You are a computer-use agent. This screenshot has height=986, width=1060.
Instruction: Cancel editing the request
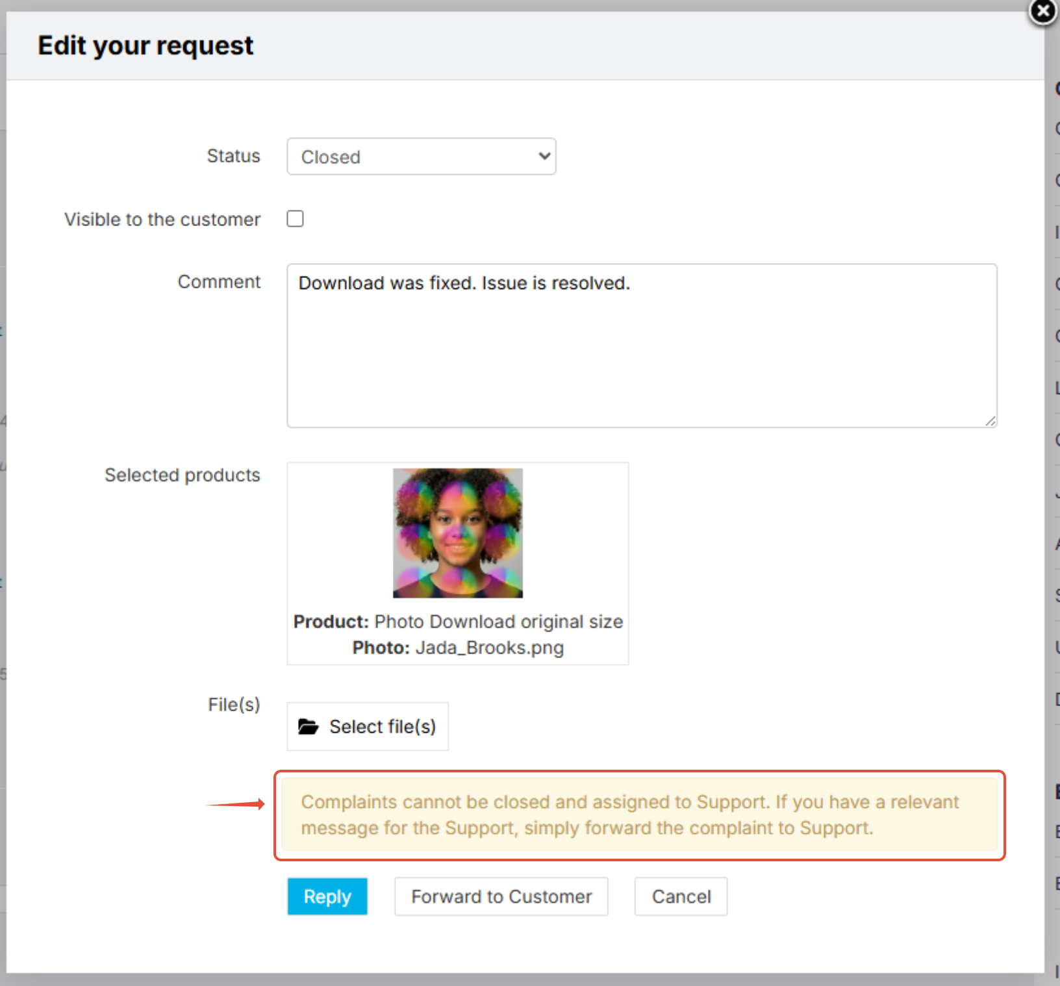[681, 896]
